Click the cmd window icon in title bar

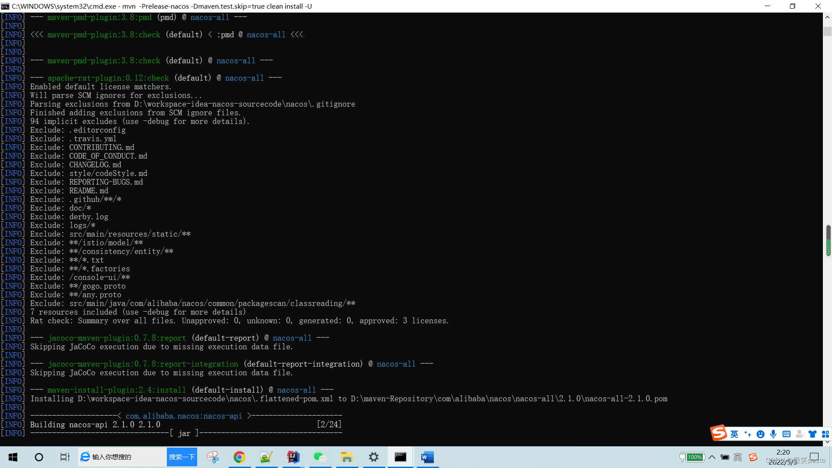point(5,6)
